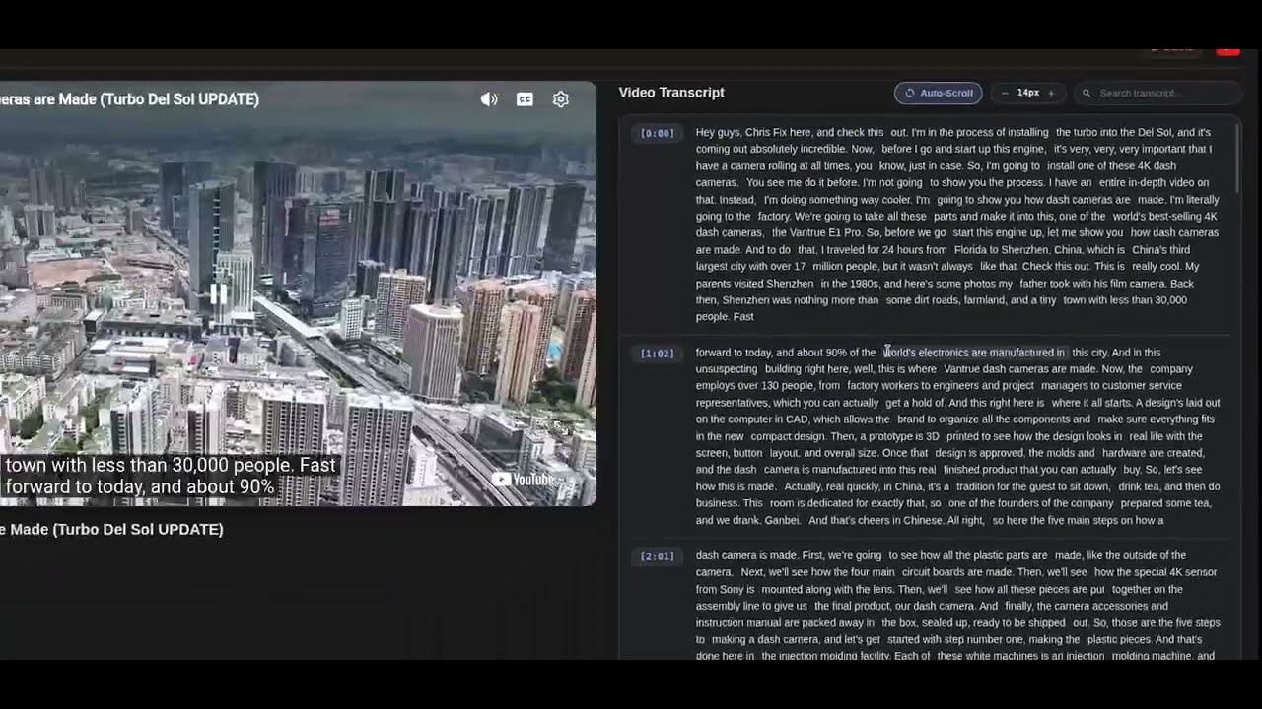
Task: Jump to the [2:01] timestamp
Action: pos(658,556)
